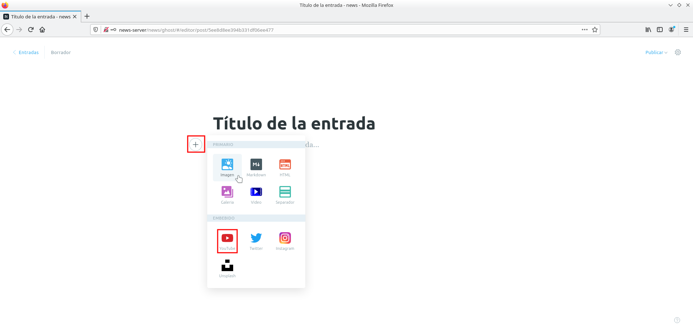Embed an Instagram post
Screen dimensions: 693x336
tap(285, 241)
